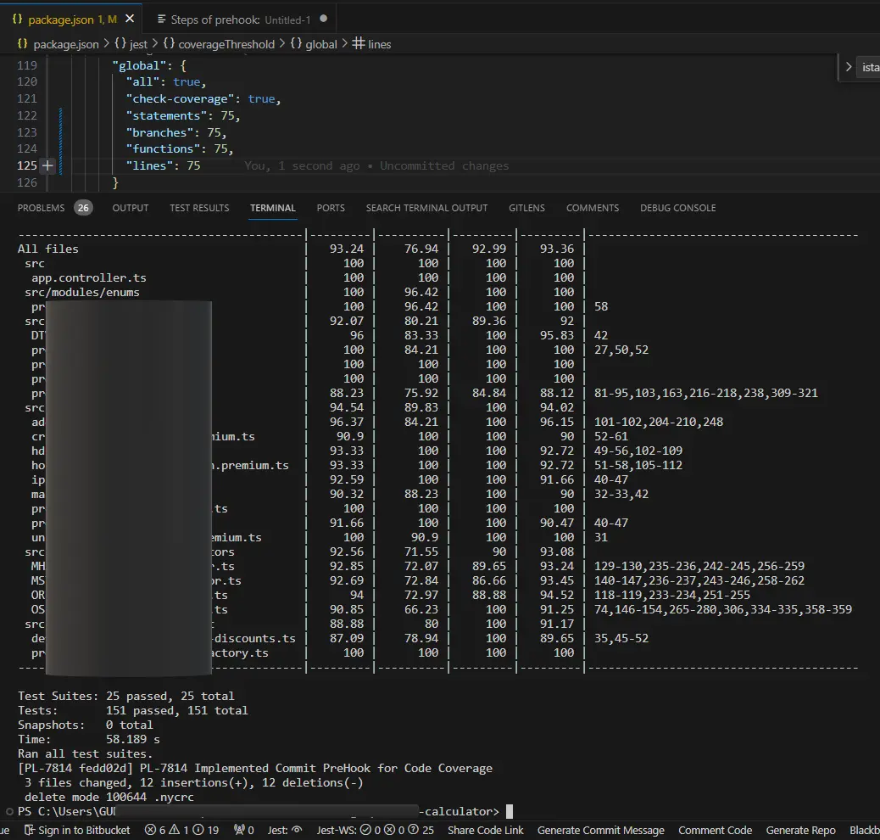This screenshot has width=880, height=840.
Task: Click 'Test Suites: 25 passed, 25 total' line
Action: point(125,696)
